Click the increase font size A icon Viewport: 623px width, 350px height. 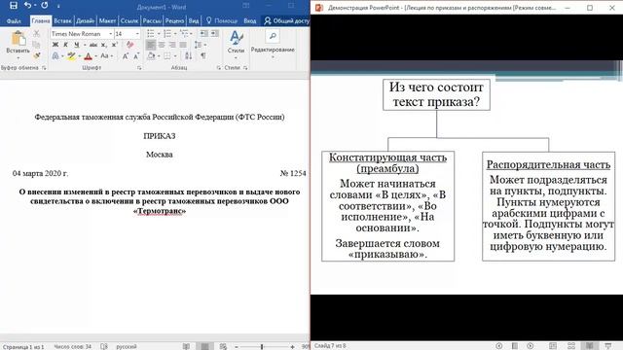[x=126, y=56]
